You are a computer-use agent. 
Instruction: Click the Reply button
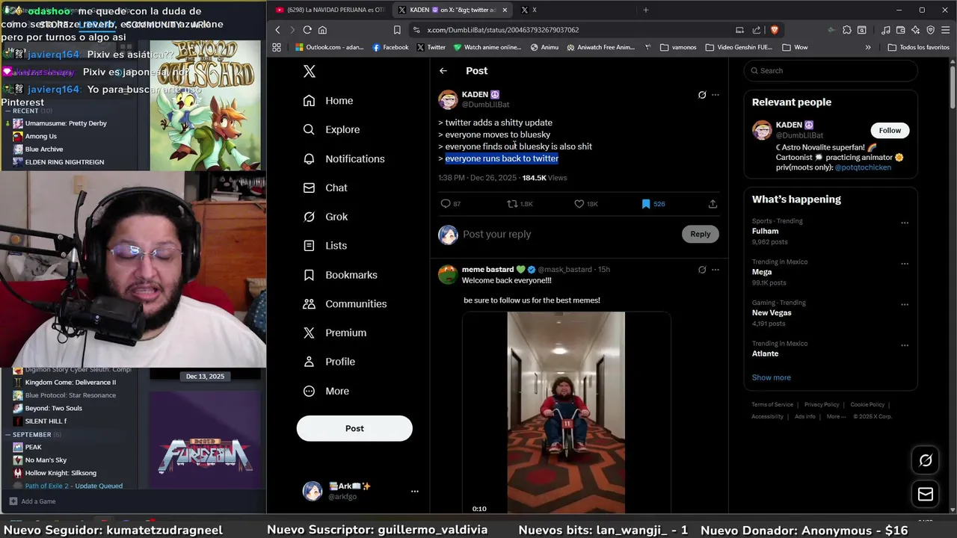tap(701, 234)
